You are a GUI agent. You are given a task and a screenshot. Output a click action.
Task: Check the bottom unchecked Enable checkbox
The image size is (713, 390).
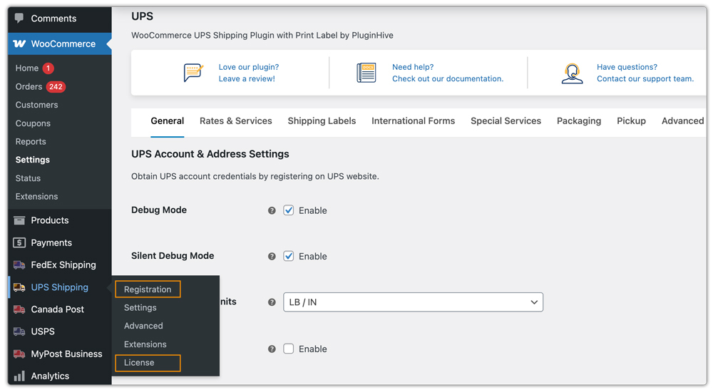pyautogui.click(x=288, y=349)
